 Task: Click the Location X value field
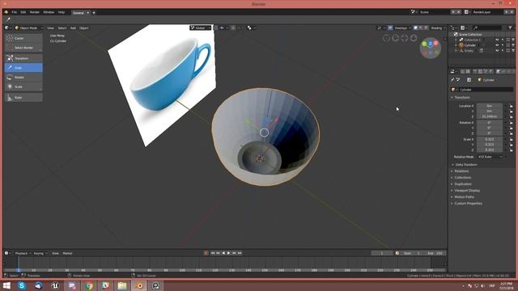[490, 106]
